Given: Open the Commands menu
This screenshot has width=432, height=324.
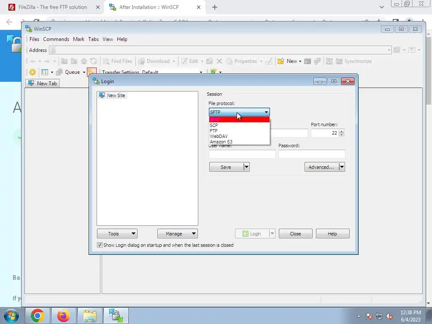Looking at the screenshot, I should click(56, 39).
